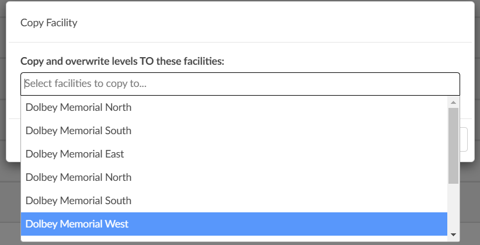The height and width of the screenshot is (245, 480).
Task: Select the highlighted Dolbey Memorial West option
Action: (234, 224)
